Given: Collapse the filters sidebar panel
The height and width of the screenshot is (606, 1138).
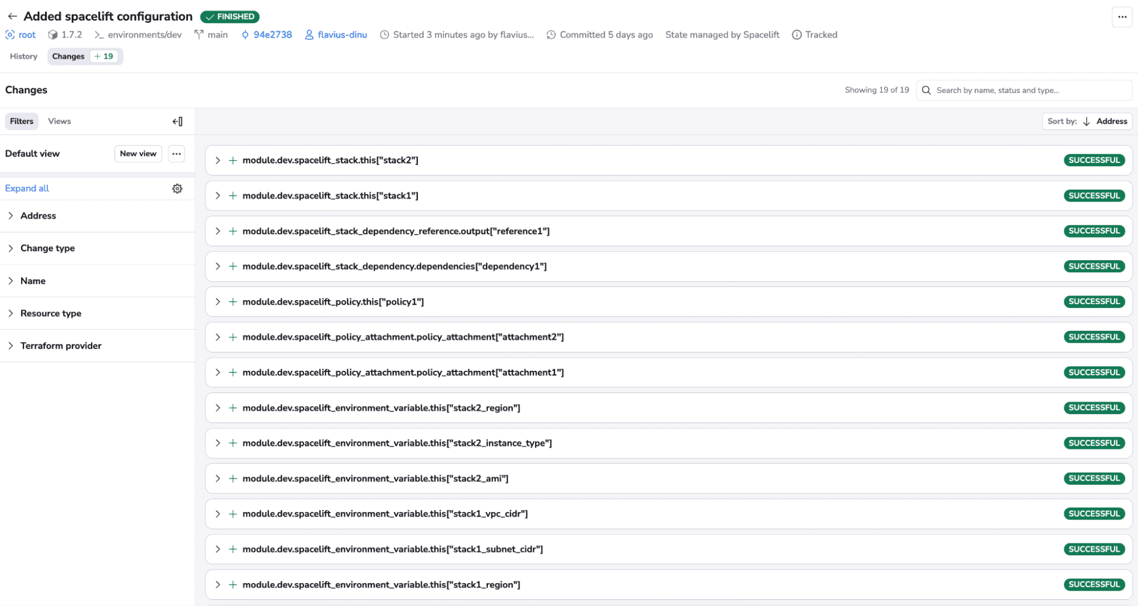Looking at the screenshot, I should click(x=178, y=121).
